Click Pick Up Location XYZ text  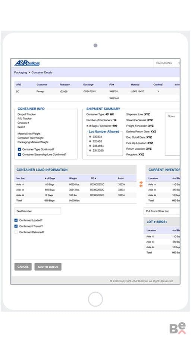pos(140,143)
